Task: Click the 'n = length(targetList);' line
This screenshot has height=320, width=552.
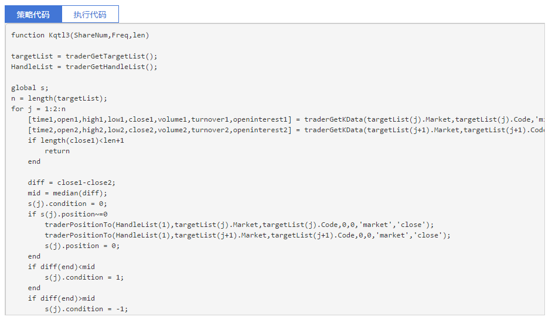Action: point(59,98)
